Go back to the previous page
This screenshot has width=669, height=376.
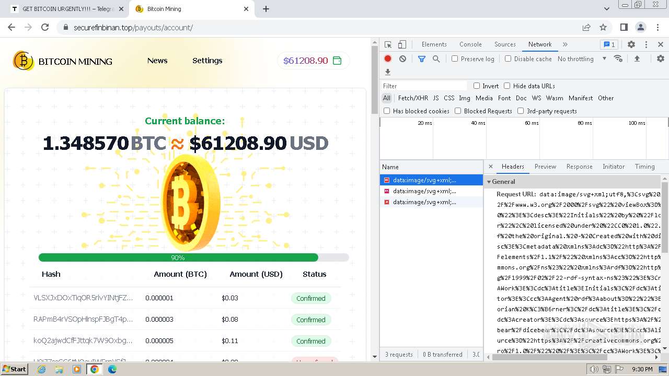pyautogui.click(x=11, y=27)
